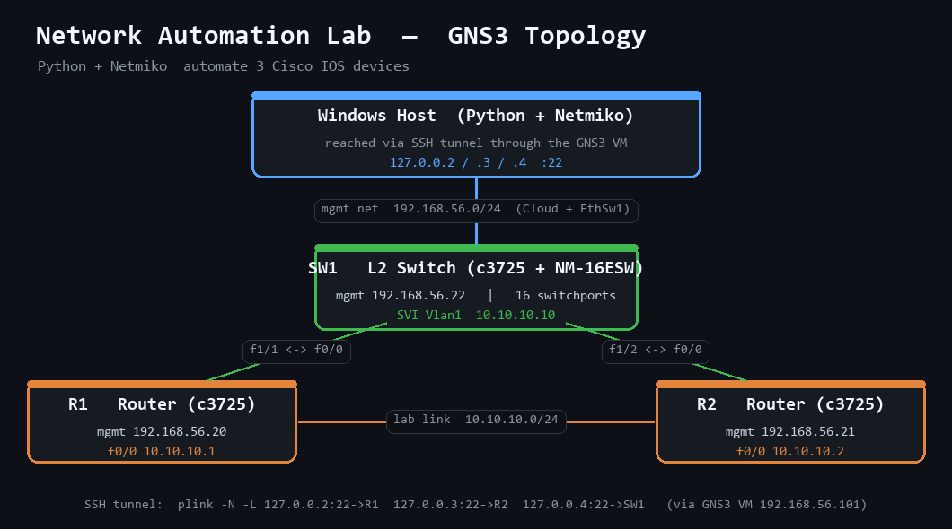
Task: Click the 'mgmt net 192.168.56.0/24 (Cloud + EthSw1)' link label
Action: tap(476, 211)
